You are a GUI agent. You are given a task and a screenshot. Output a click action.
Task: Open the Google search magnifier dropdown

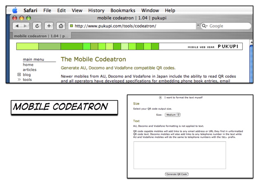point(205,26)
